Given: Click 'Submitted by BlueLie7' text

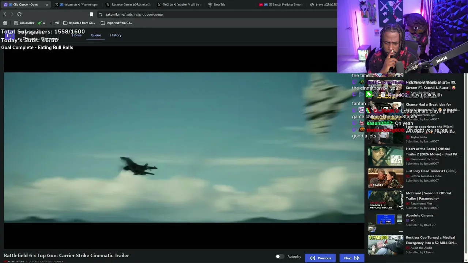Looking at the screenshot, I should coord(421,225).
